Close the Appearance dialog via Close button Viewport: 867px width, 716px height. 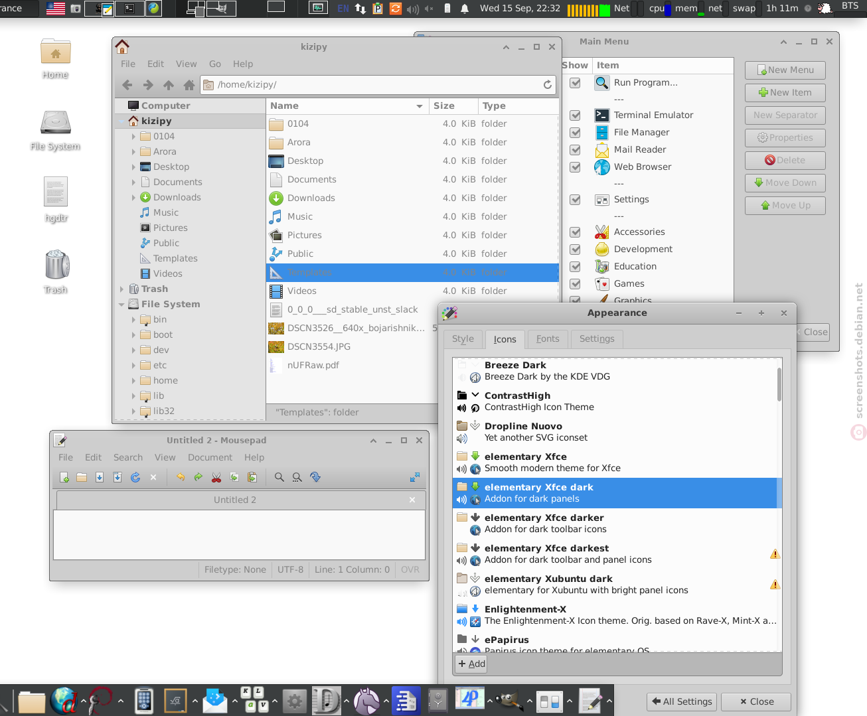tap(756, 701)
